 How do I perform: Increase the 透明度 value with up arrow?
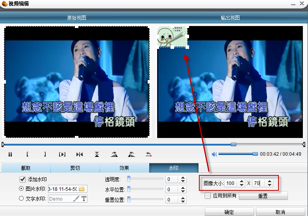(x=183, y=177)
